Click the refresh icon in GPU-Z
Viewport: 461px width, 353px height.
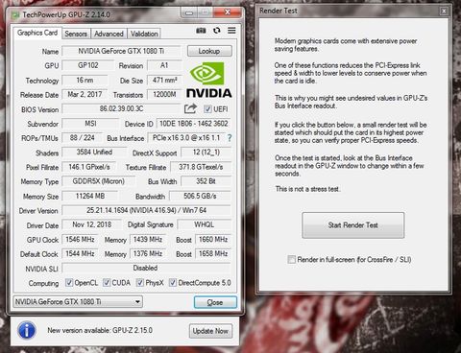coord(217,31)
